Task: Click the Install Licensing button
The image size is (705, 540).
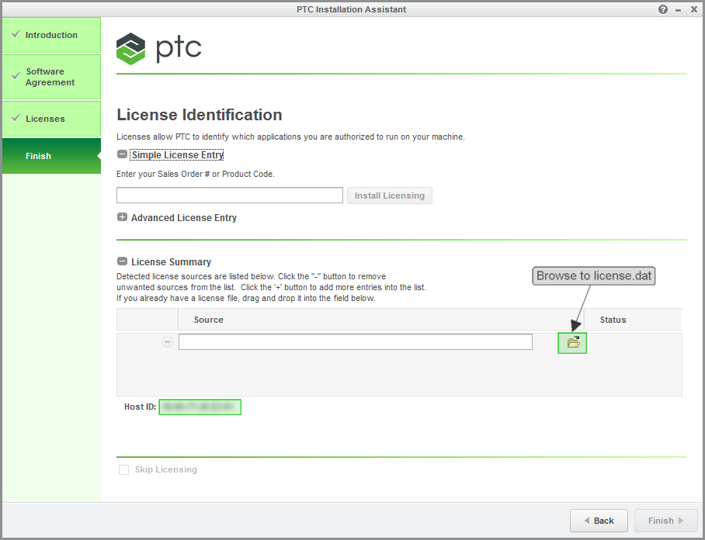Action: click(x=389, y=196)
